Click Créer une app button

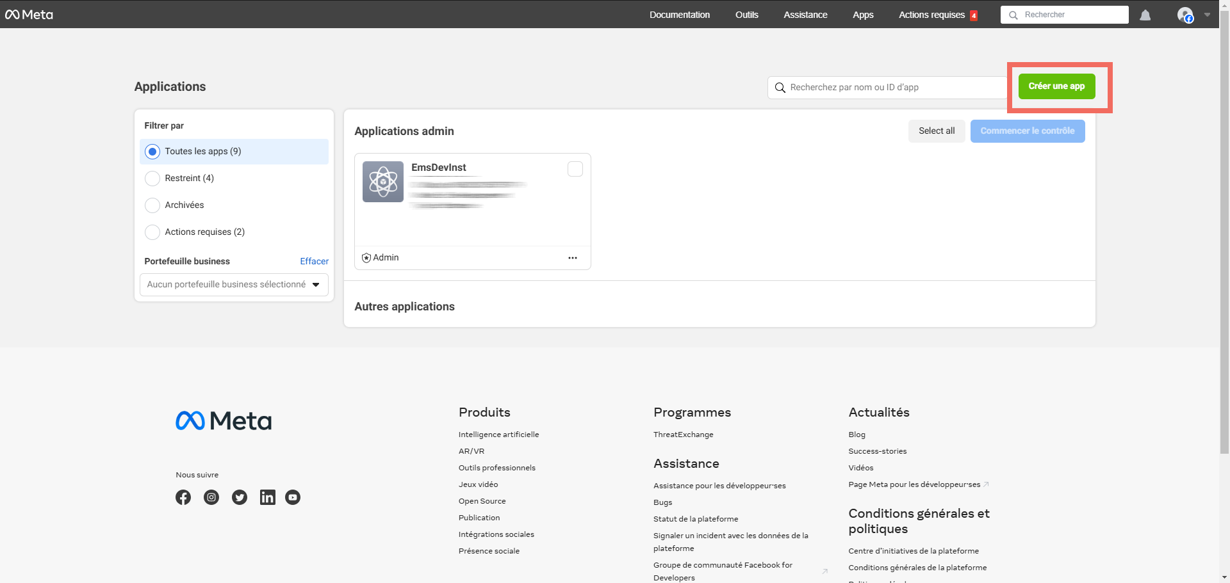[x=1056, y=86]
